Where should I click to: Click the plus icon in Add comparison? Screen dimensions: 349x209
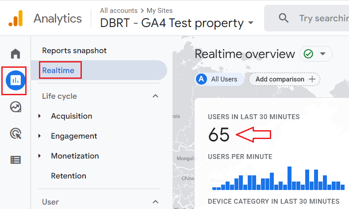tap(312, 79)
